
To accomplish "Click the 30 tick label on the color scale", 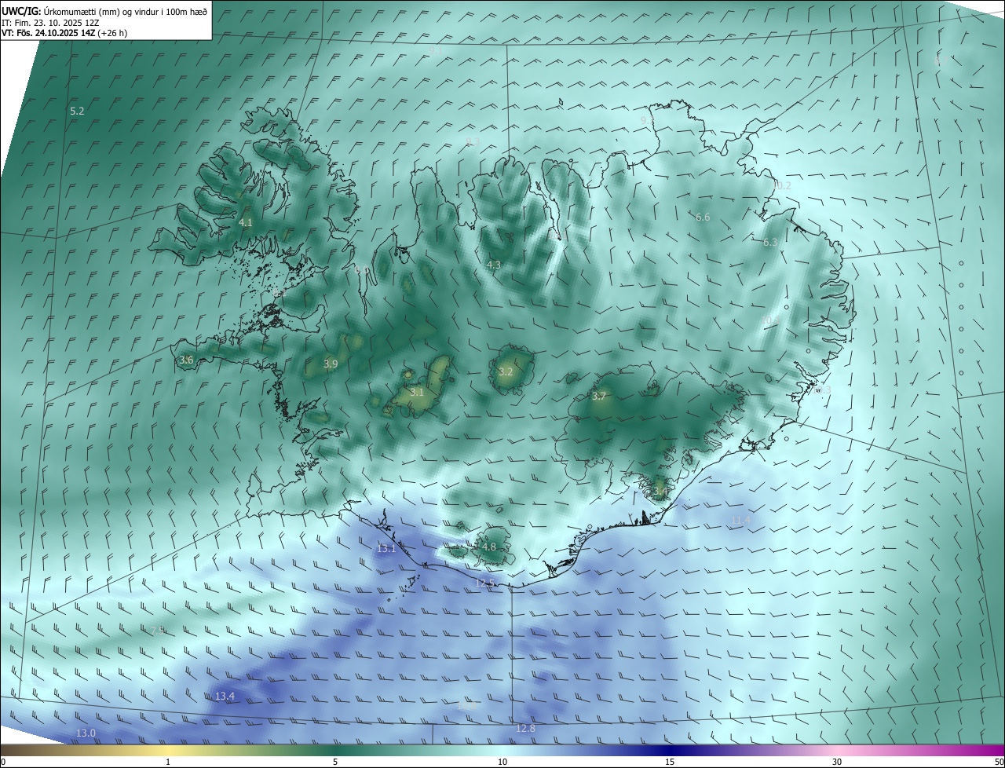I will coord(837,762).
